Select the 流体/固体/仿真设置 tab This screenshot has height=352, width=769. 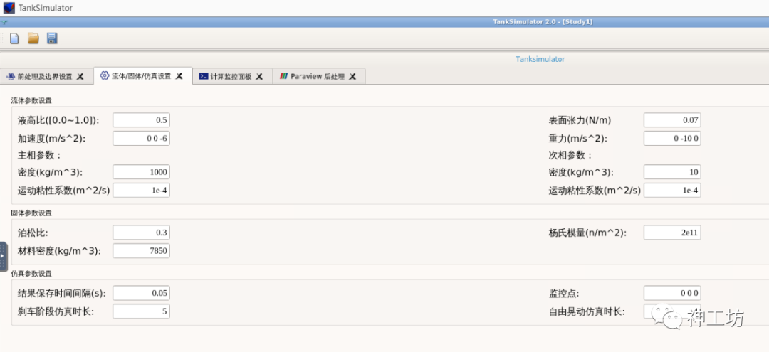coord(141,76)
